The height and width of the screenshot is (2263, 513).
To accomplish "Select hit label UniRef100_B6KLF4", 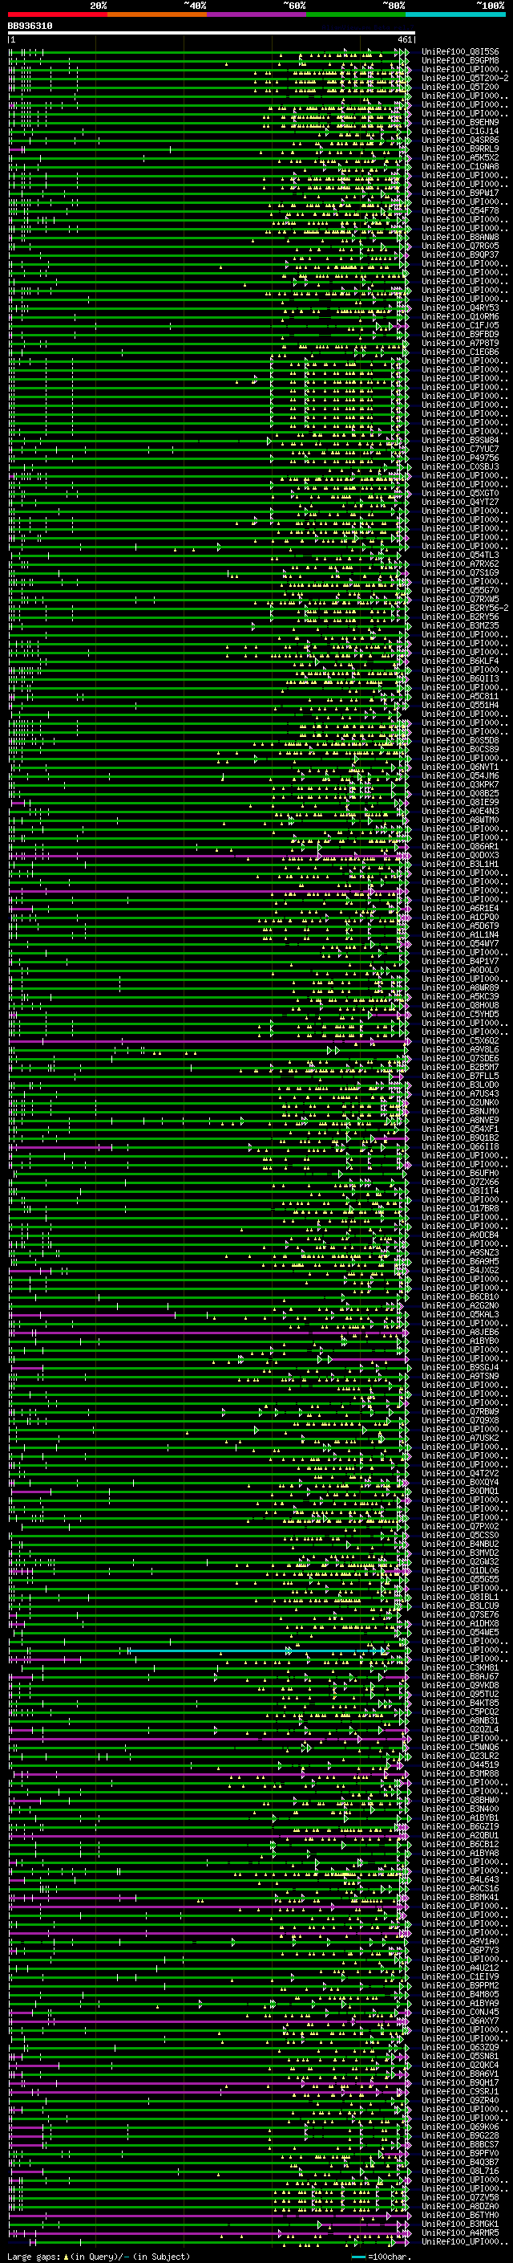I will (x=460, y=661).
